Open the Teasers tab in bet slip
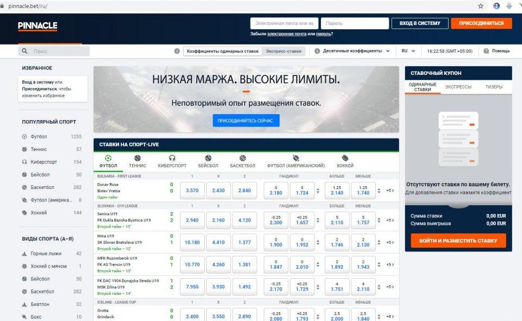 tap(494, 87)
